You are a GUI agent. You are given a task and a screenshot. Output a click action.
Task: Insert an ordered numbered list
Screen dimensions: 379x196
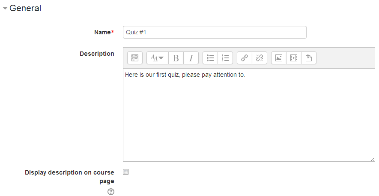(x=225, y=58)
